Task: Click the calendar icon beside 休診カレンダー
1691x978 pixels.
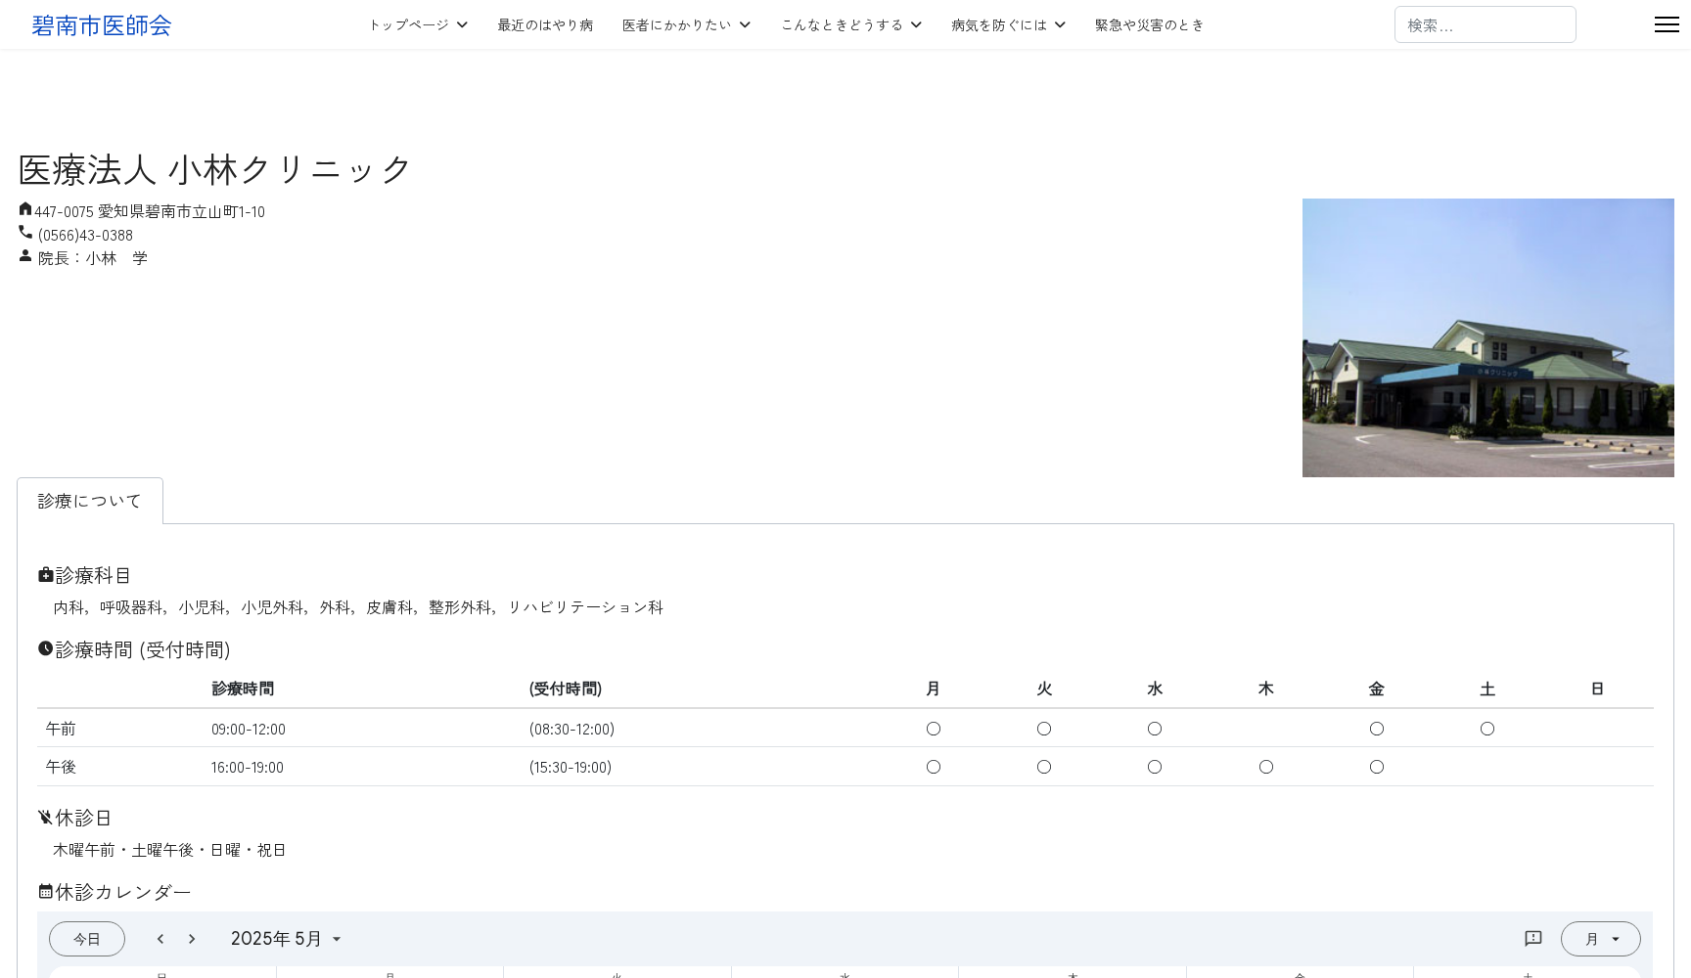Action: [x=45, y=890]
